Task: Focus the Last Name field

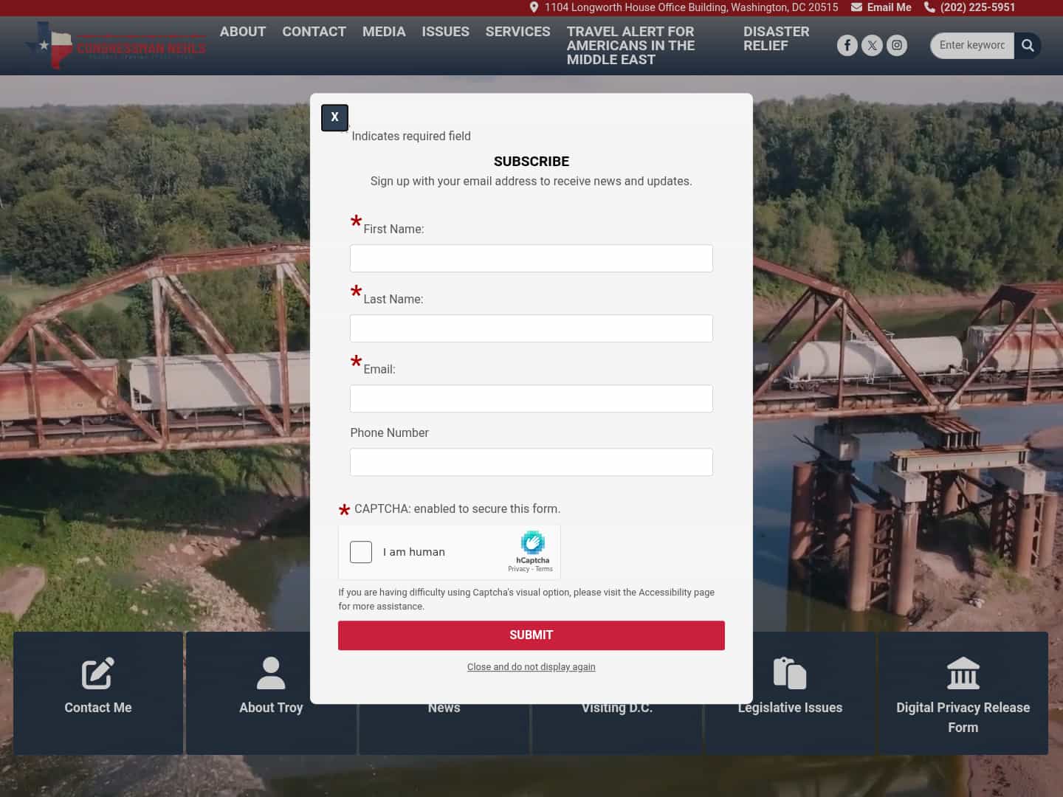Action: click(531, 328)
